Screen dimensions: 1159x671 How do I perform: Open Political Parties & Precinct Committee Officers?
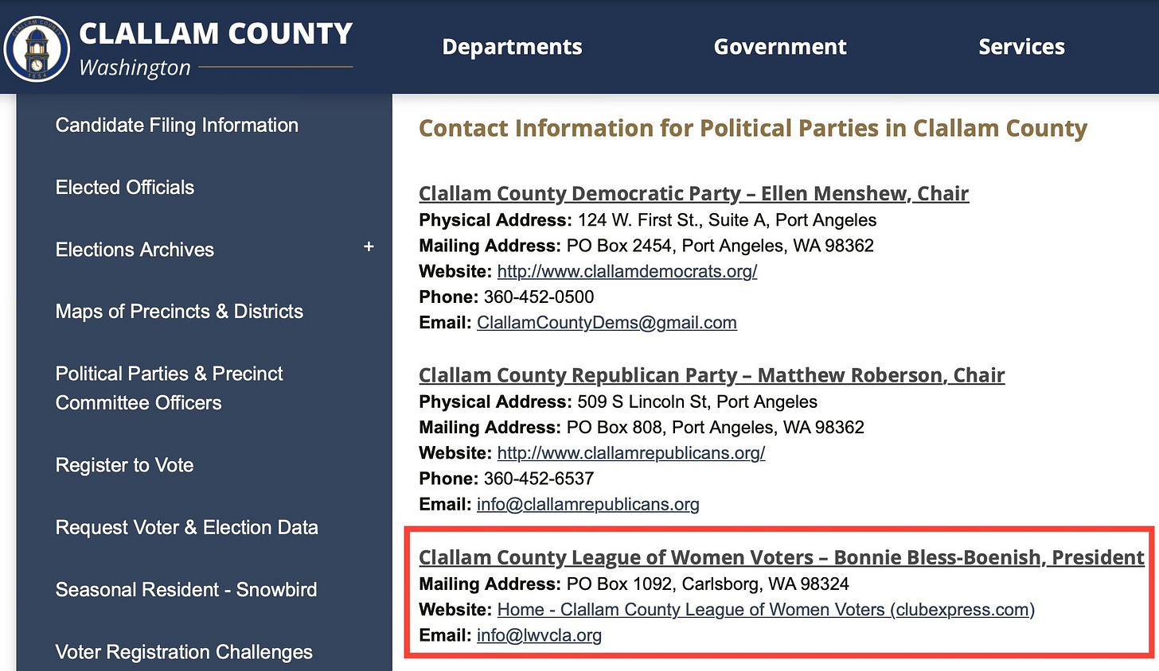click(169, 388)
